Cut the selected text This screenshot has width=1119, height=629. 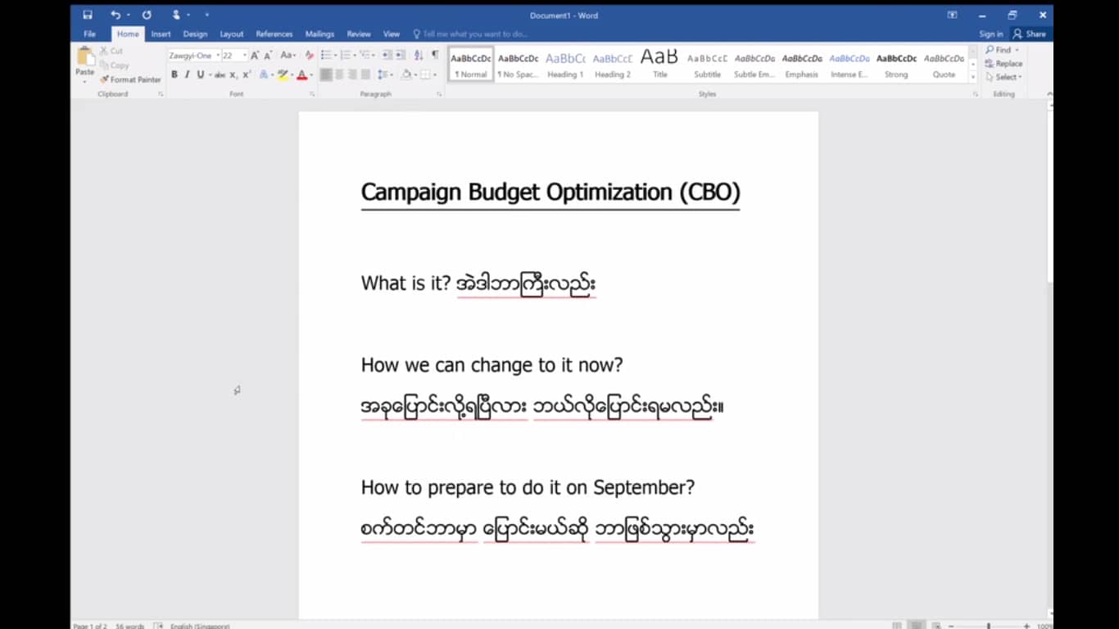tap(111, 51)
